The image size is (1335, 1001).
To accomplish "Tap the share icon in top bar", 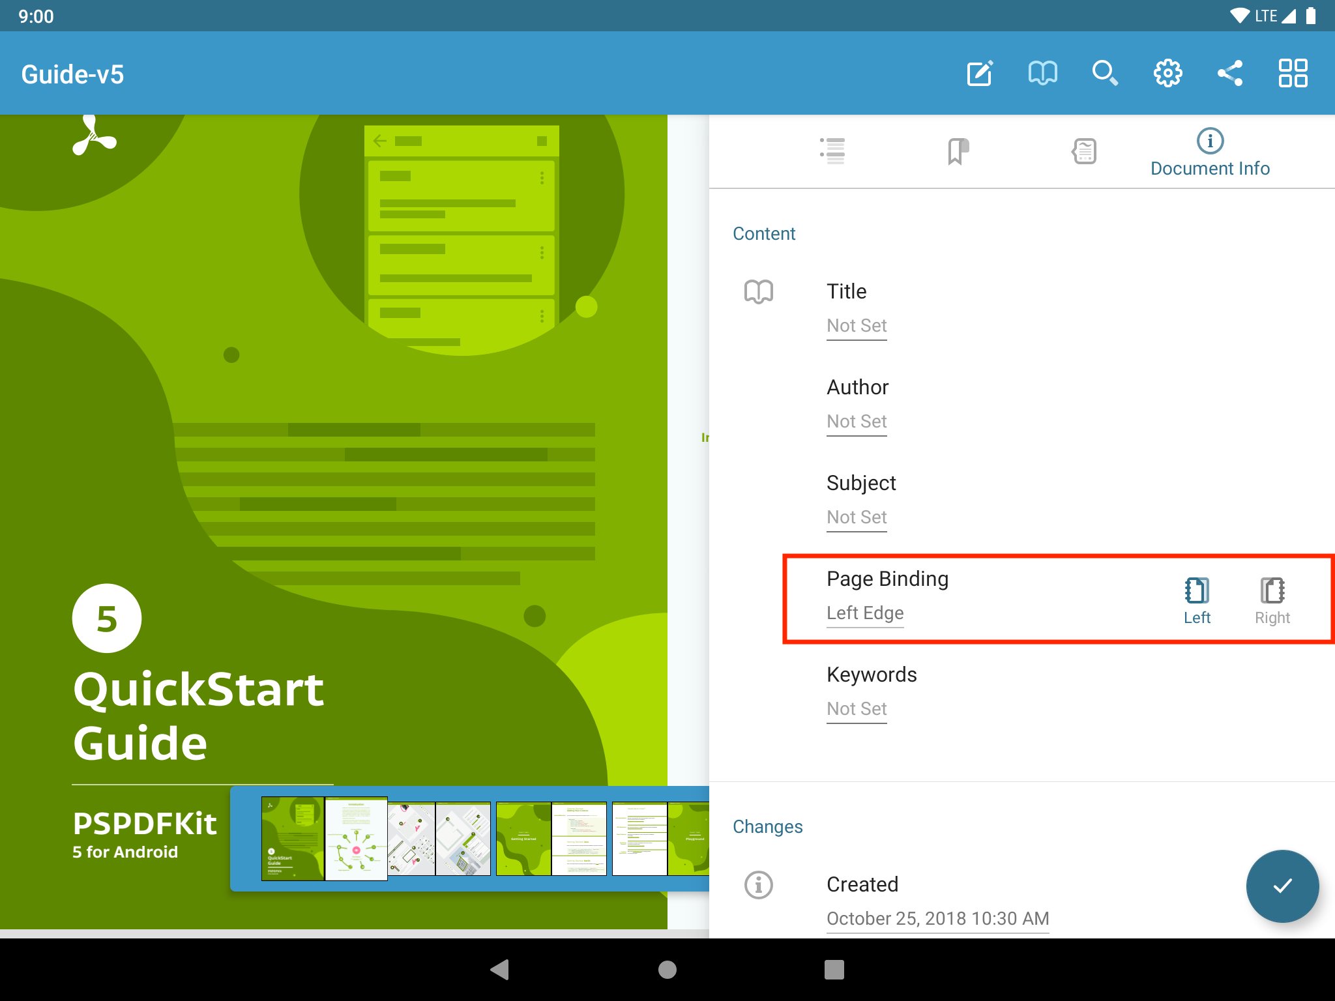I will tap(1230, 73).
